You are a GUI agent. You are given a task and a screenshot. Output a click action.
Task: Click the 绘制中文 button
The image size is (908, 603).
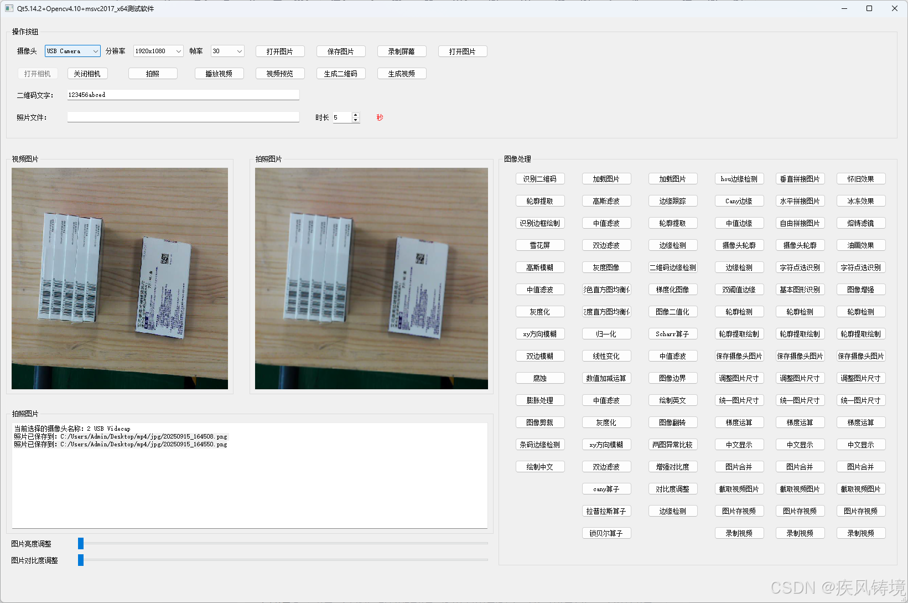[x=540, y=467]
